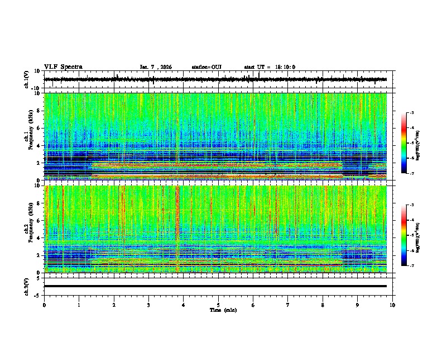This screenshot has height=342, width=442.
Task: Click the black ch.3 voltage trace line
Action: click(x=215, y=286)
